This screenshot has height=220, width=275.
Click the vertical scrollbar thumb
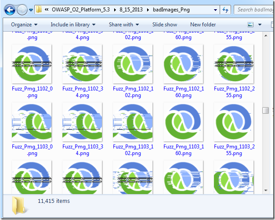(265, 110)
